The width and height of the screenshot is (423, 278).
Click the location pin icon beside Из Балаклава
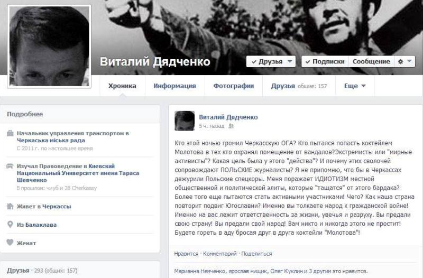[x=10, y=224]
